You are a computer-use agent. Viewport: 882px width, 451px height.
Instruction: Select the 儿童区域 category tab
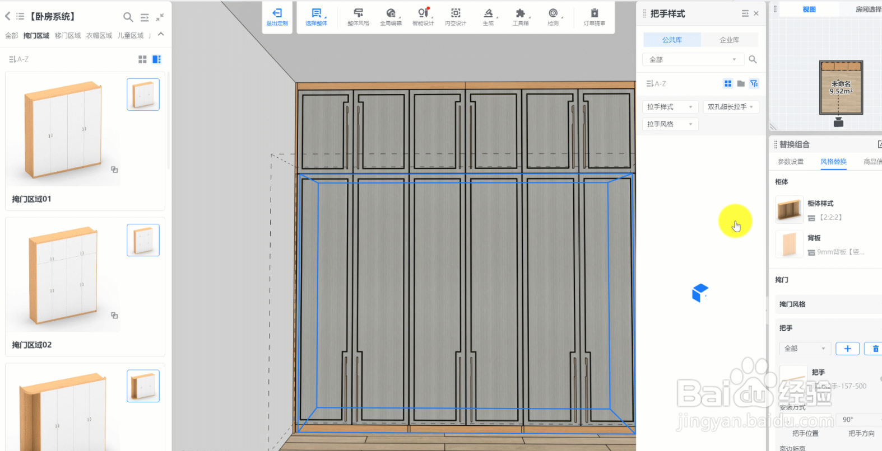131,35
